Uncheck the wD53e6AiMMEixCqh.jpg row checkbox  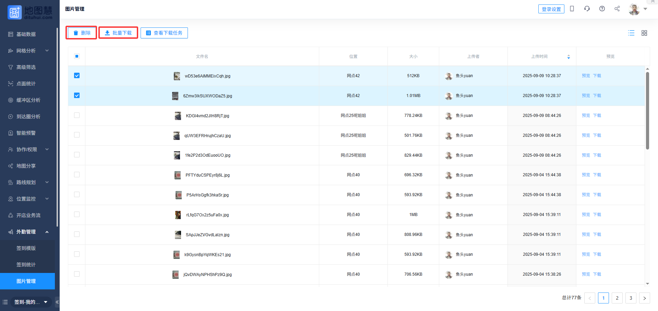(x=77, y=75)
